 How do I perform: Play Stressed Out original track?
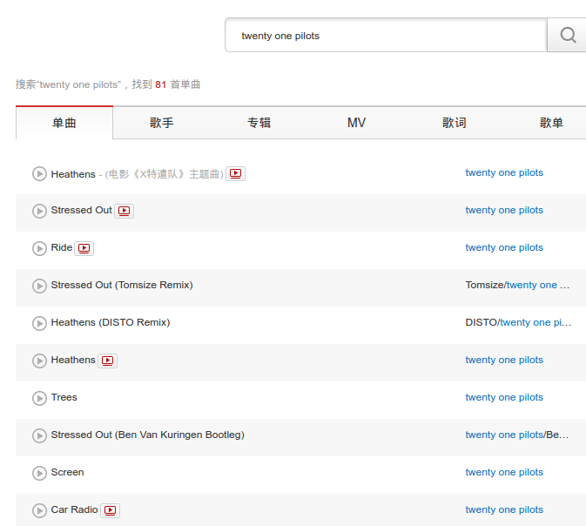(39, 211)
